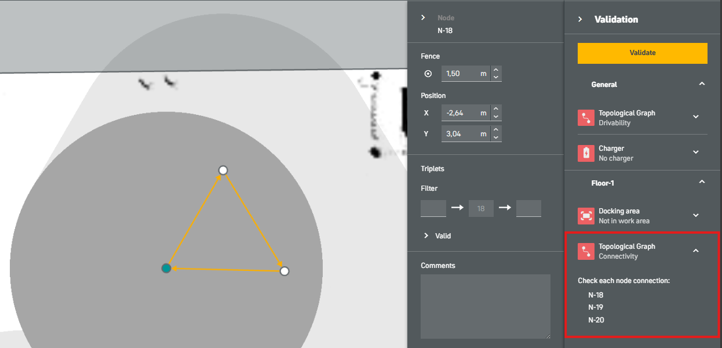This screenshot has height=348, width=722.
Task: Click the Charger error icon
Action: [586, 153]
